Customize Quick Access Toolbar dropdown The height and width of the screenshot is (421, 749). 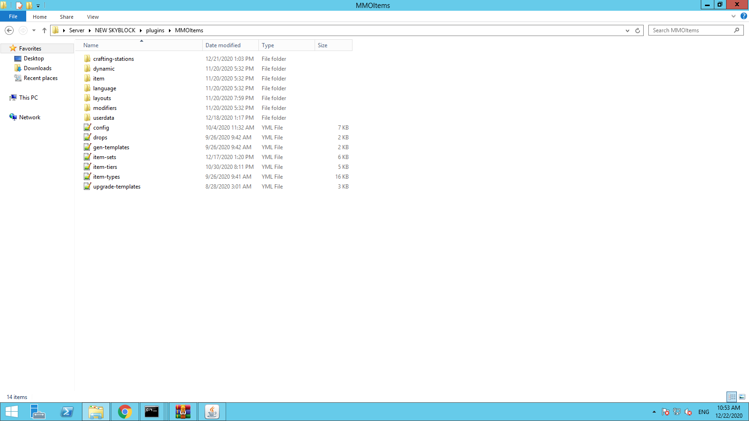coord(38,6)
